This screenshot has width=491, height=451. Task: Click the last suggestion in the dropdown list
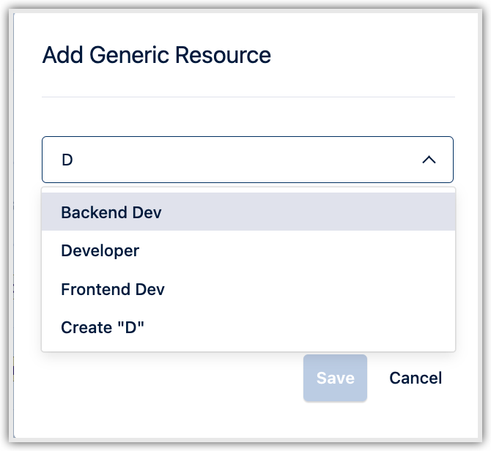click(x=103, y=327)
